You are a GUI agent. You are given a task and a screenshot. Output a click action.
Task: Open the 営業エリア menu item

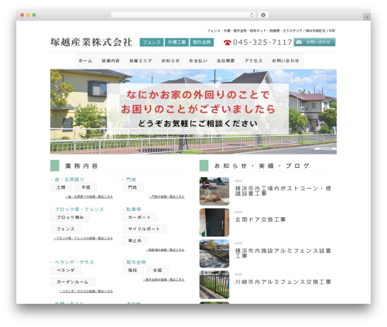pyautogui.click(x=141, y=61)
